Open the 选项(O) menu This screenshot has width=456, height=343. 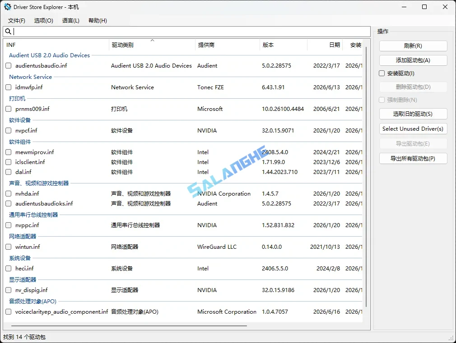pyautogui.click(x=44, y=21)
